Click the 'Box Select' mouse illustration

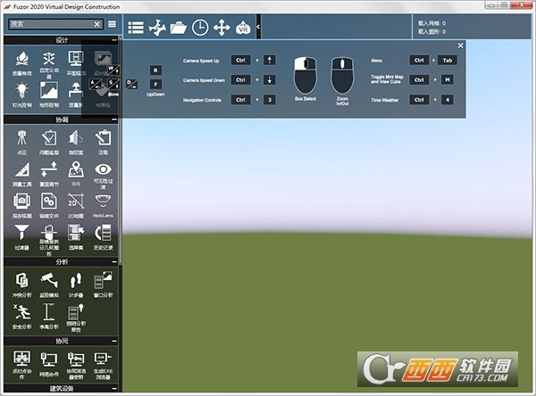click(x=306, y=75)
